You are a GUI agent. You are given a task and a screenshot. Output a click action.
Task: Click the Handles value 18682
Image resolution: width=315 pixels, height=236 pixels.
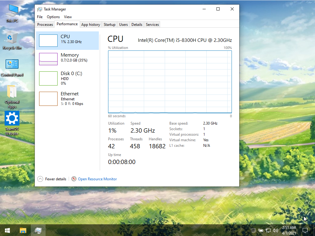(x=157, y=146)
